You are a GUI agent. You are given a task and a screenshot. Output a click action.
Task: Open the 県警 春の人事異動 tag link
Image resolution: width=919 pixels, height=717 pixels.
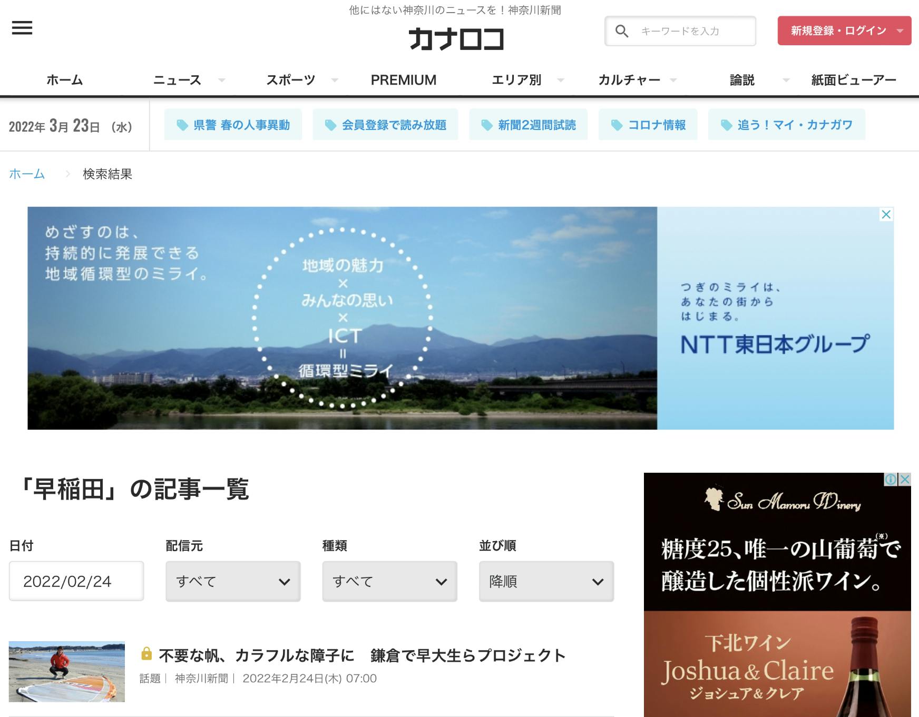pyautogui.click(x=233, y=125)
